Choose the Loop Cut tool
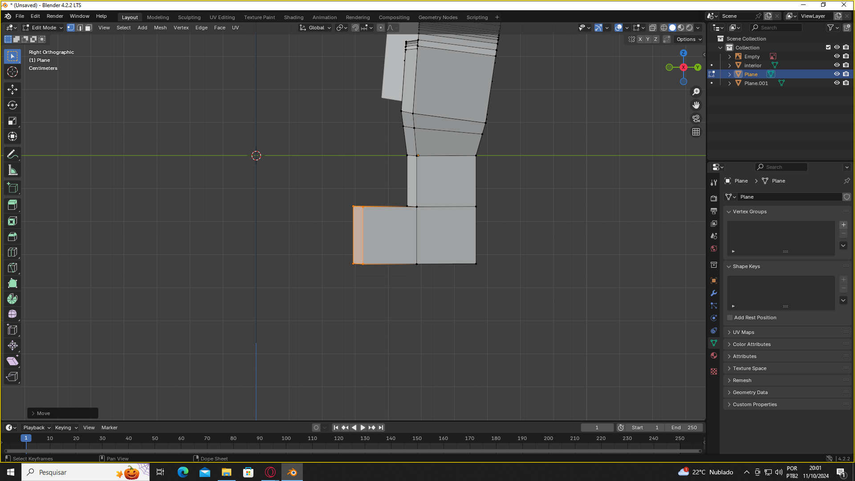Screen dimensions: 855x481 [x=12, y=252]
